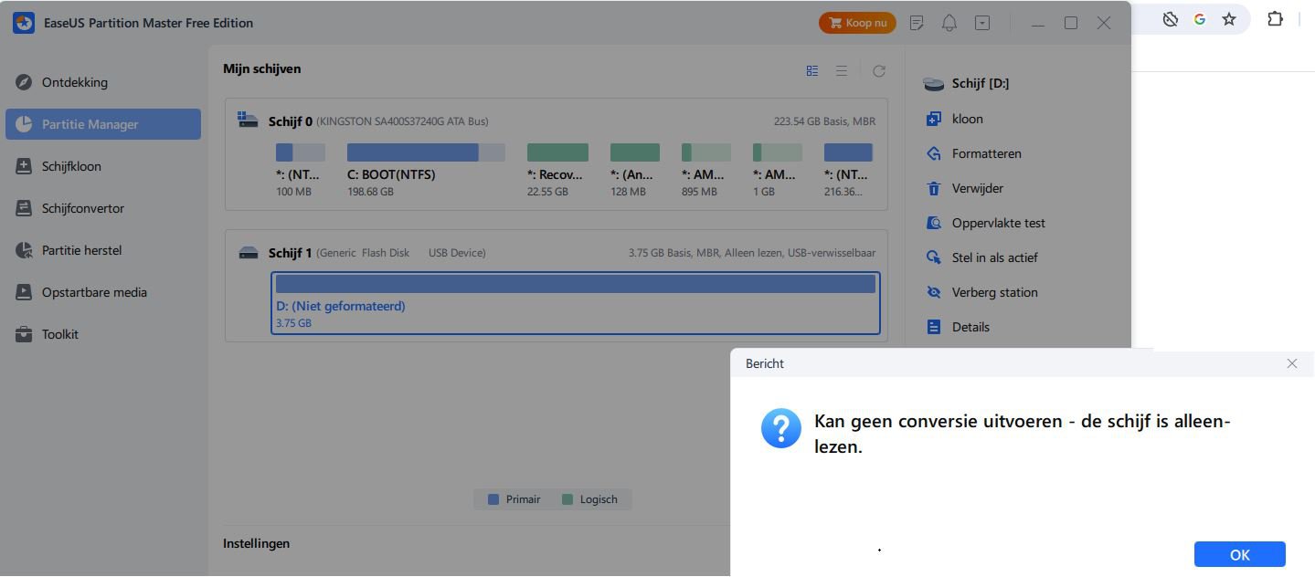Switch to list view icon
Viewport: 1315px width, 577px height.
[842, 70]
